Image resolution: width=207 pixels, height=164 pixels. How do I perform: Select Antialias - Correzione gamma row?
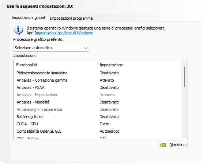click(97, 80)
